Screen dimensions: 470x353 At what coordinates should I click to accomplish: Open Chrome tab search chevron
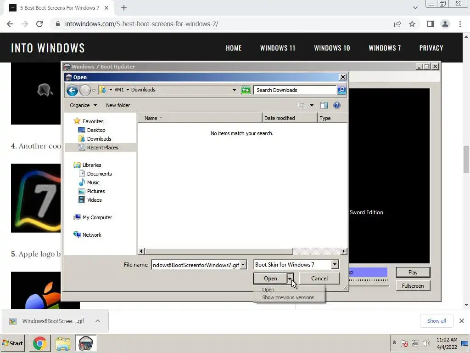pos(415,8)
